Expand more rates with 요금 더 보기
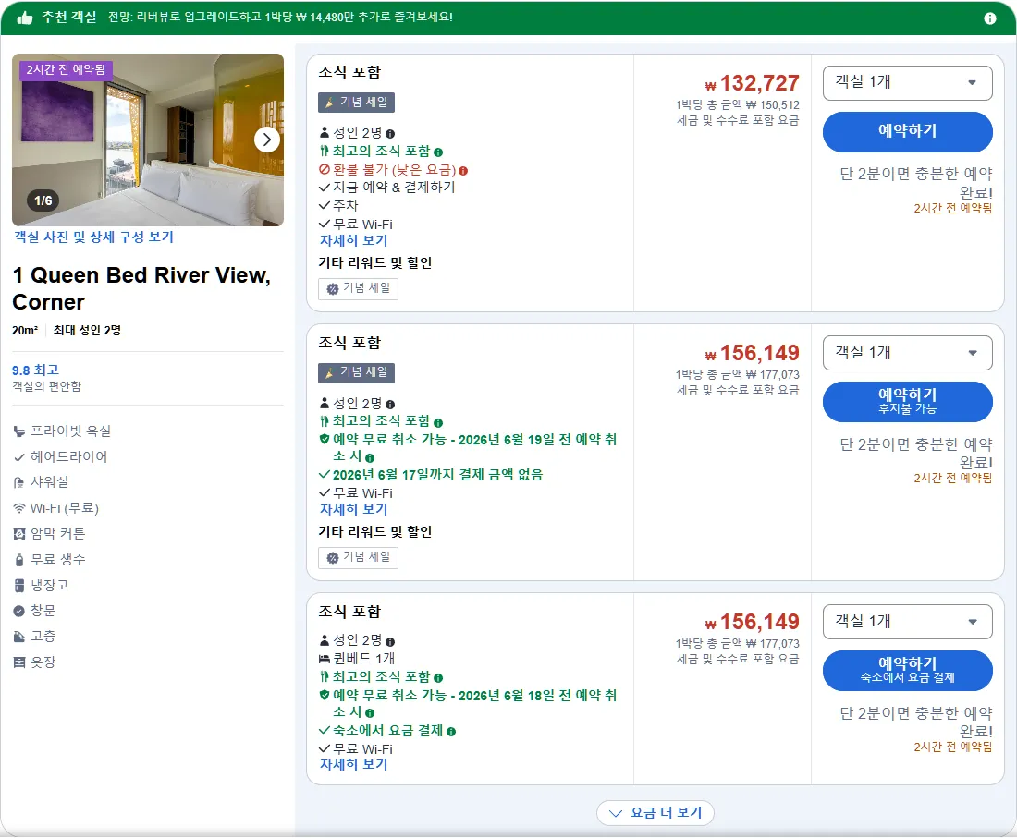This screenshot has width=1017, height=838. click(x=656, y=813)
